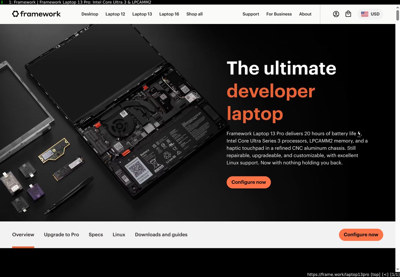Open the About page
Image resolution: width=400 pixels, height=277 pixels.
pyautogui.click(x=305, y=14)
